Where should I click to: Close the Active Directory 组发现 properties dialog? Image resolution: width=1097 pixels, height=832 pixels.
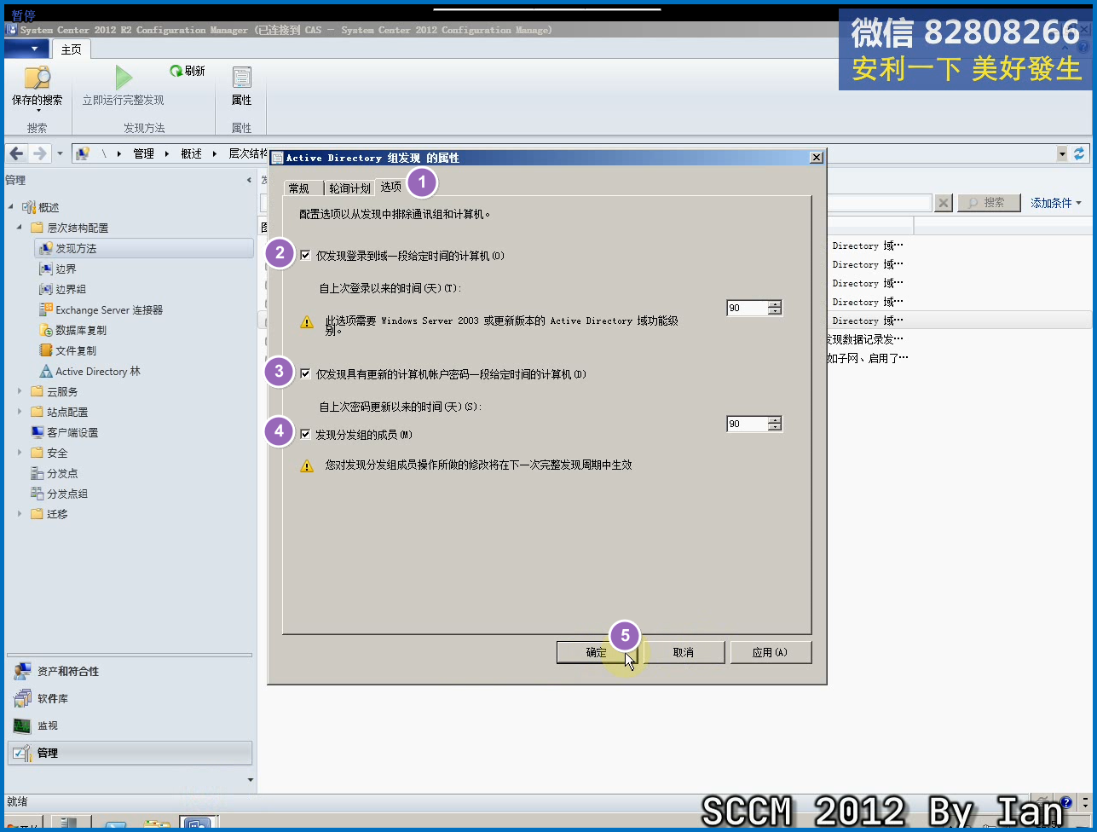pyautogui.click(x=817, y=158)
